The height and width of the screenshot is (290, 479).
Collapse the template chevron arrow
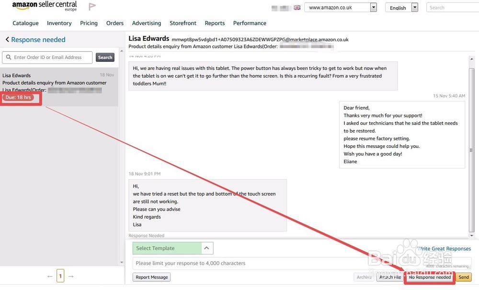[x=207, y=248]
